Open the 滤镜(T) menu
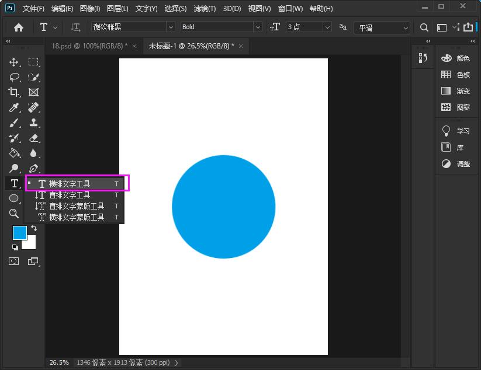 pyautogui.click(x=205, y=9)
